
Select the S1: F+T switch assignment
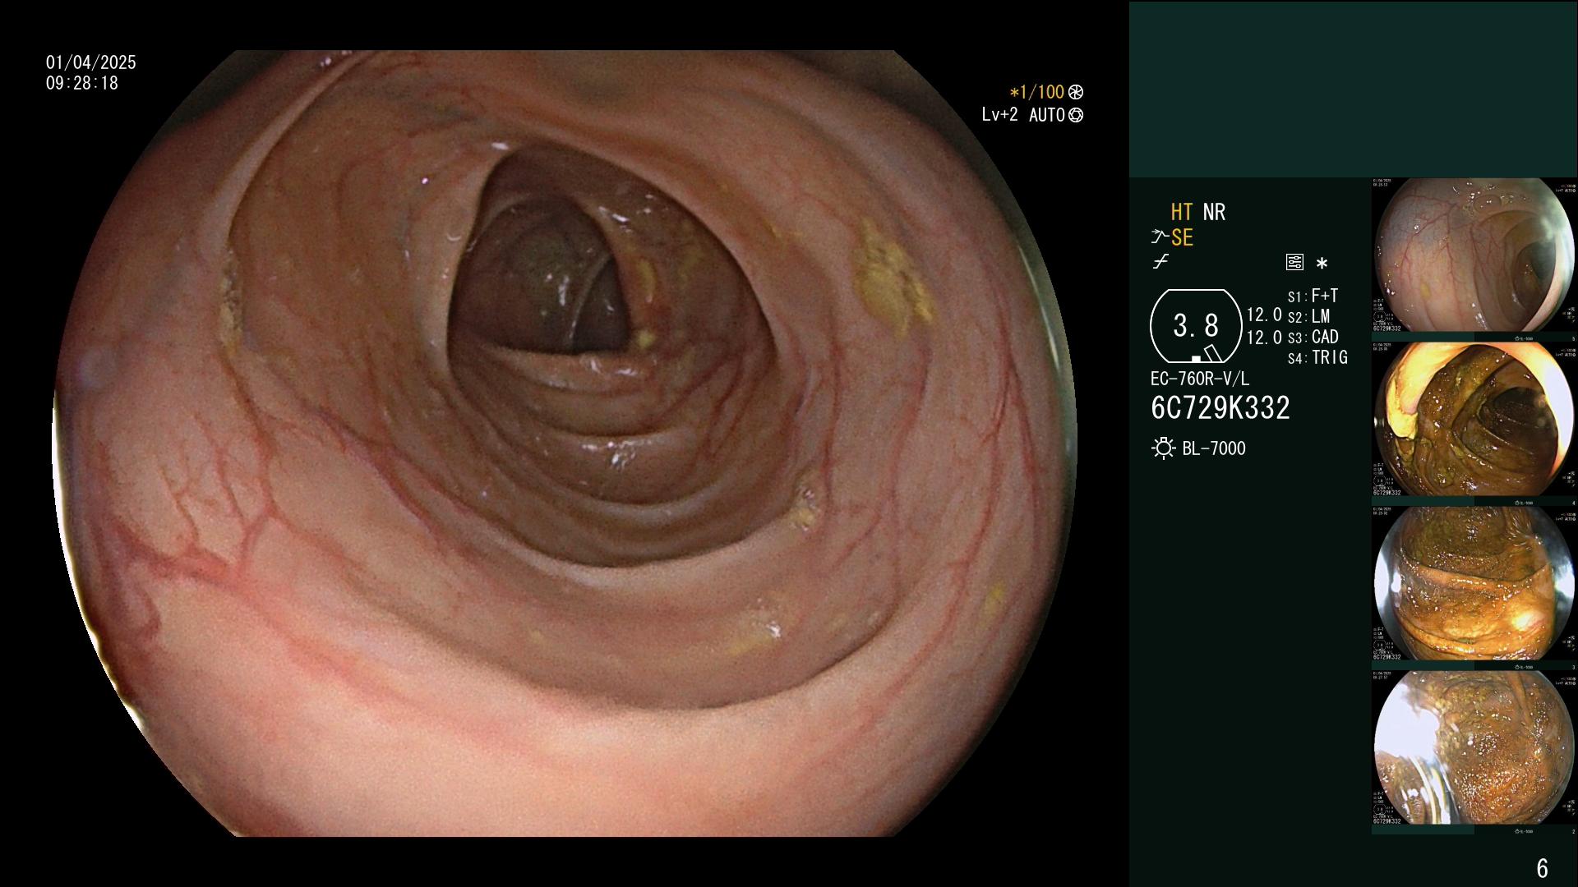pos(1313,296)
